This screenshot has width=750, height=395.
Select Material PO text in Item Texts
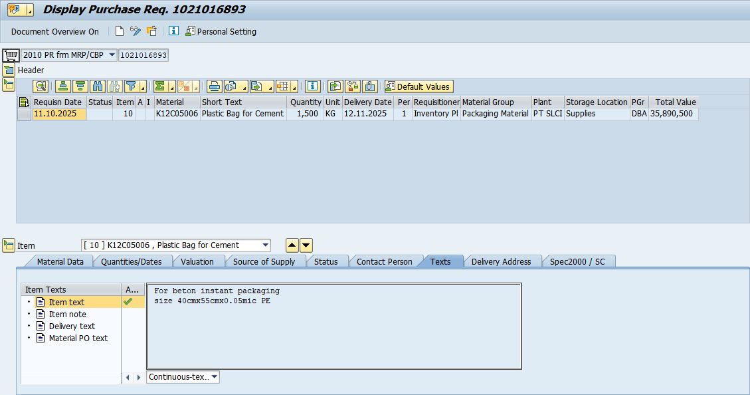point(78,338)
